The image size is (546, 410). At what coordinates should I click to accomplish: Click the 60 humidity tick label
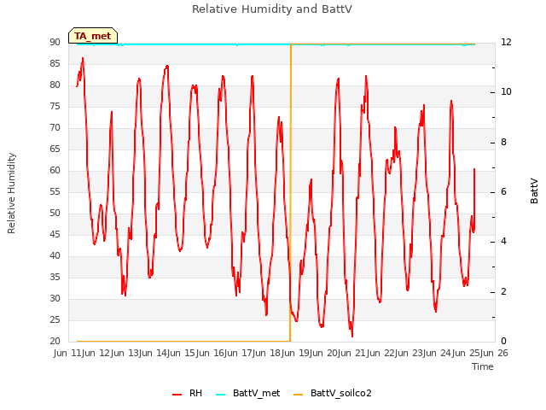(55, 170)
